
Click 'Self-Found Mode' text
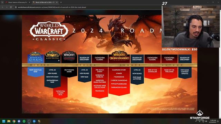click(69, 71)
